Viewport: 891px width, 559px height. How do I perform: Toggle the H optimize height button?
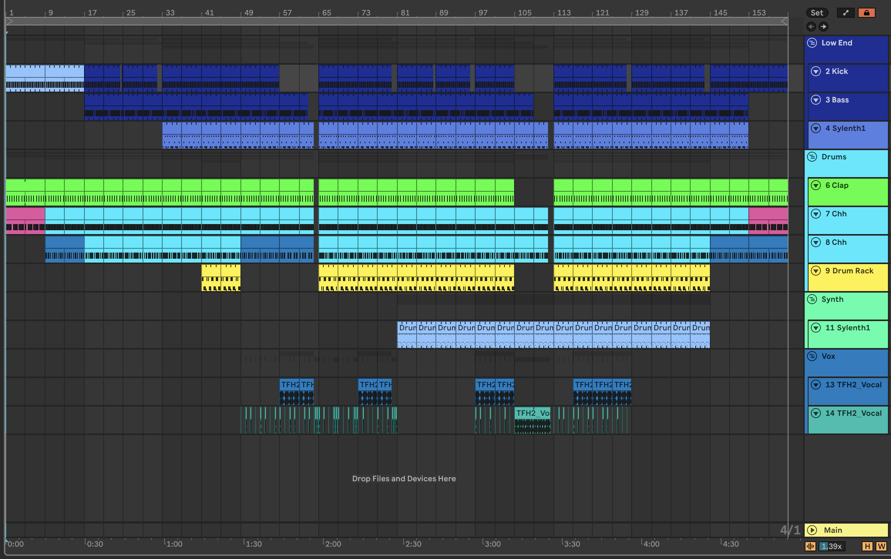point(867,546)
